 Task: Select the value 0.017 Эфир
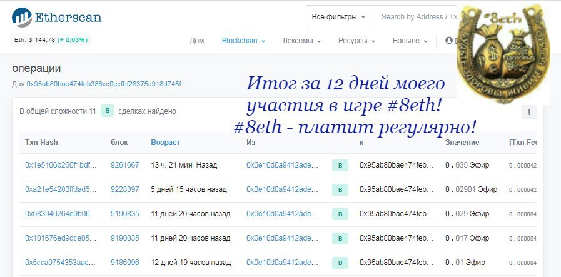point(467,238)
